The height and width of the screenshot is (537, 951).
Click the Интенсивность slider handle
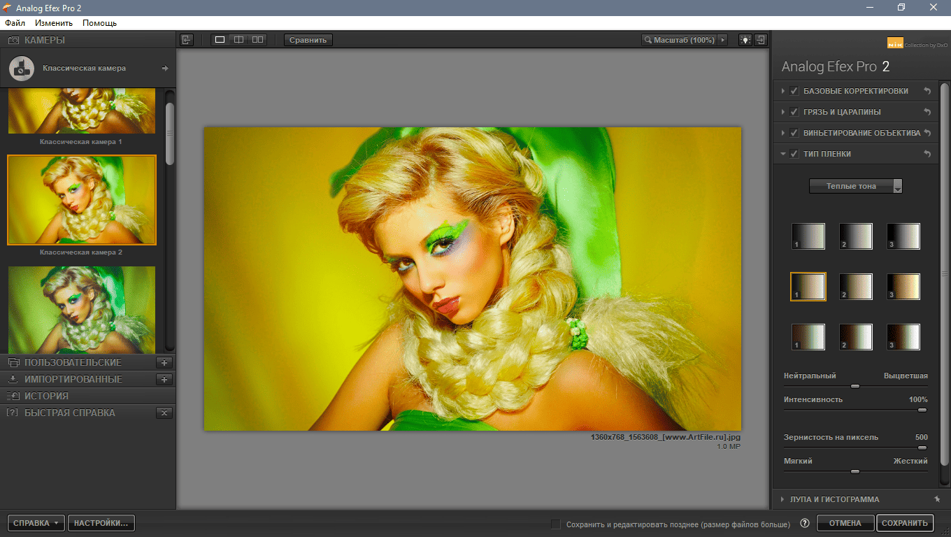pyautogui.click(x=922, y=410)
